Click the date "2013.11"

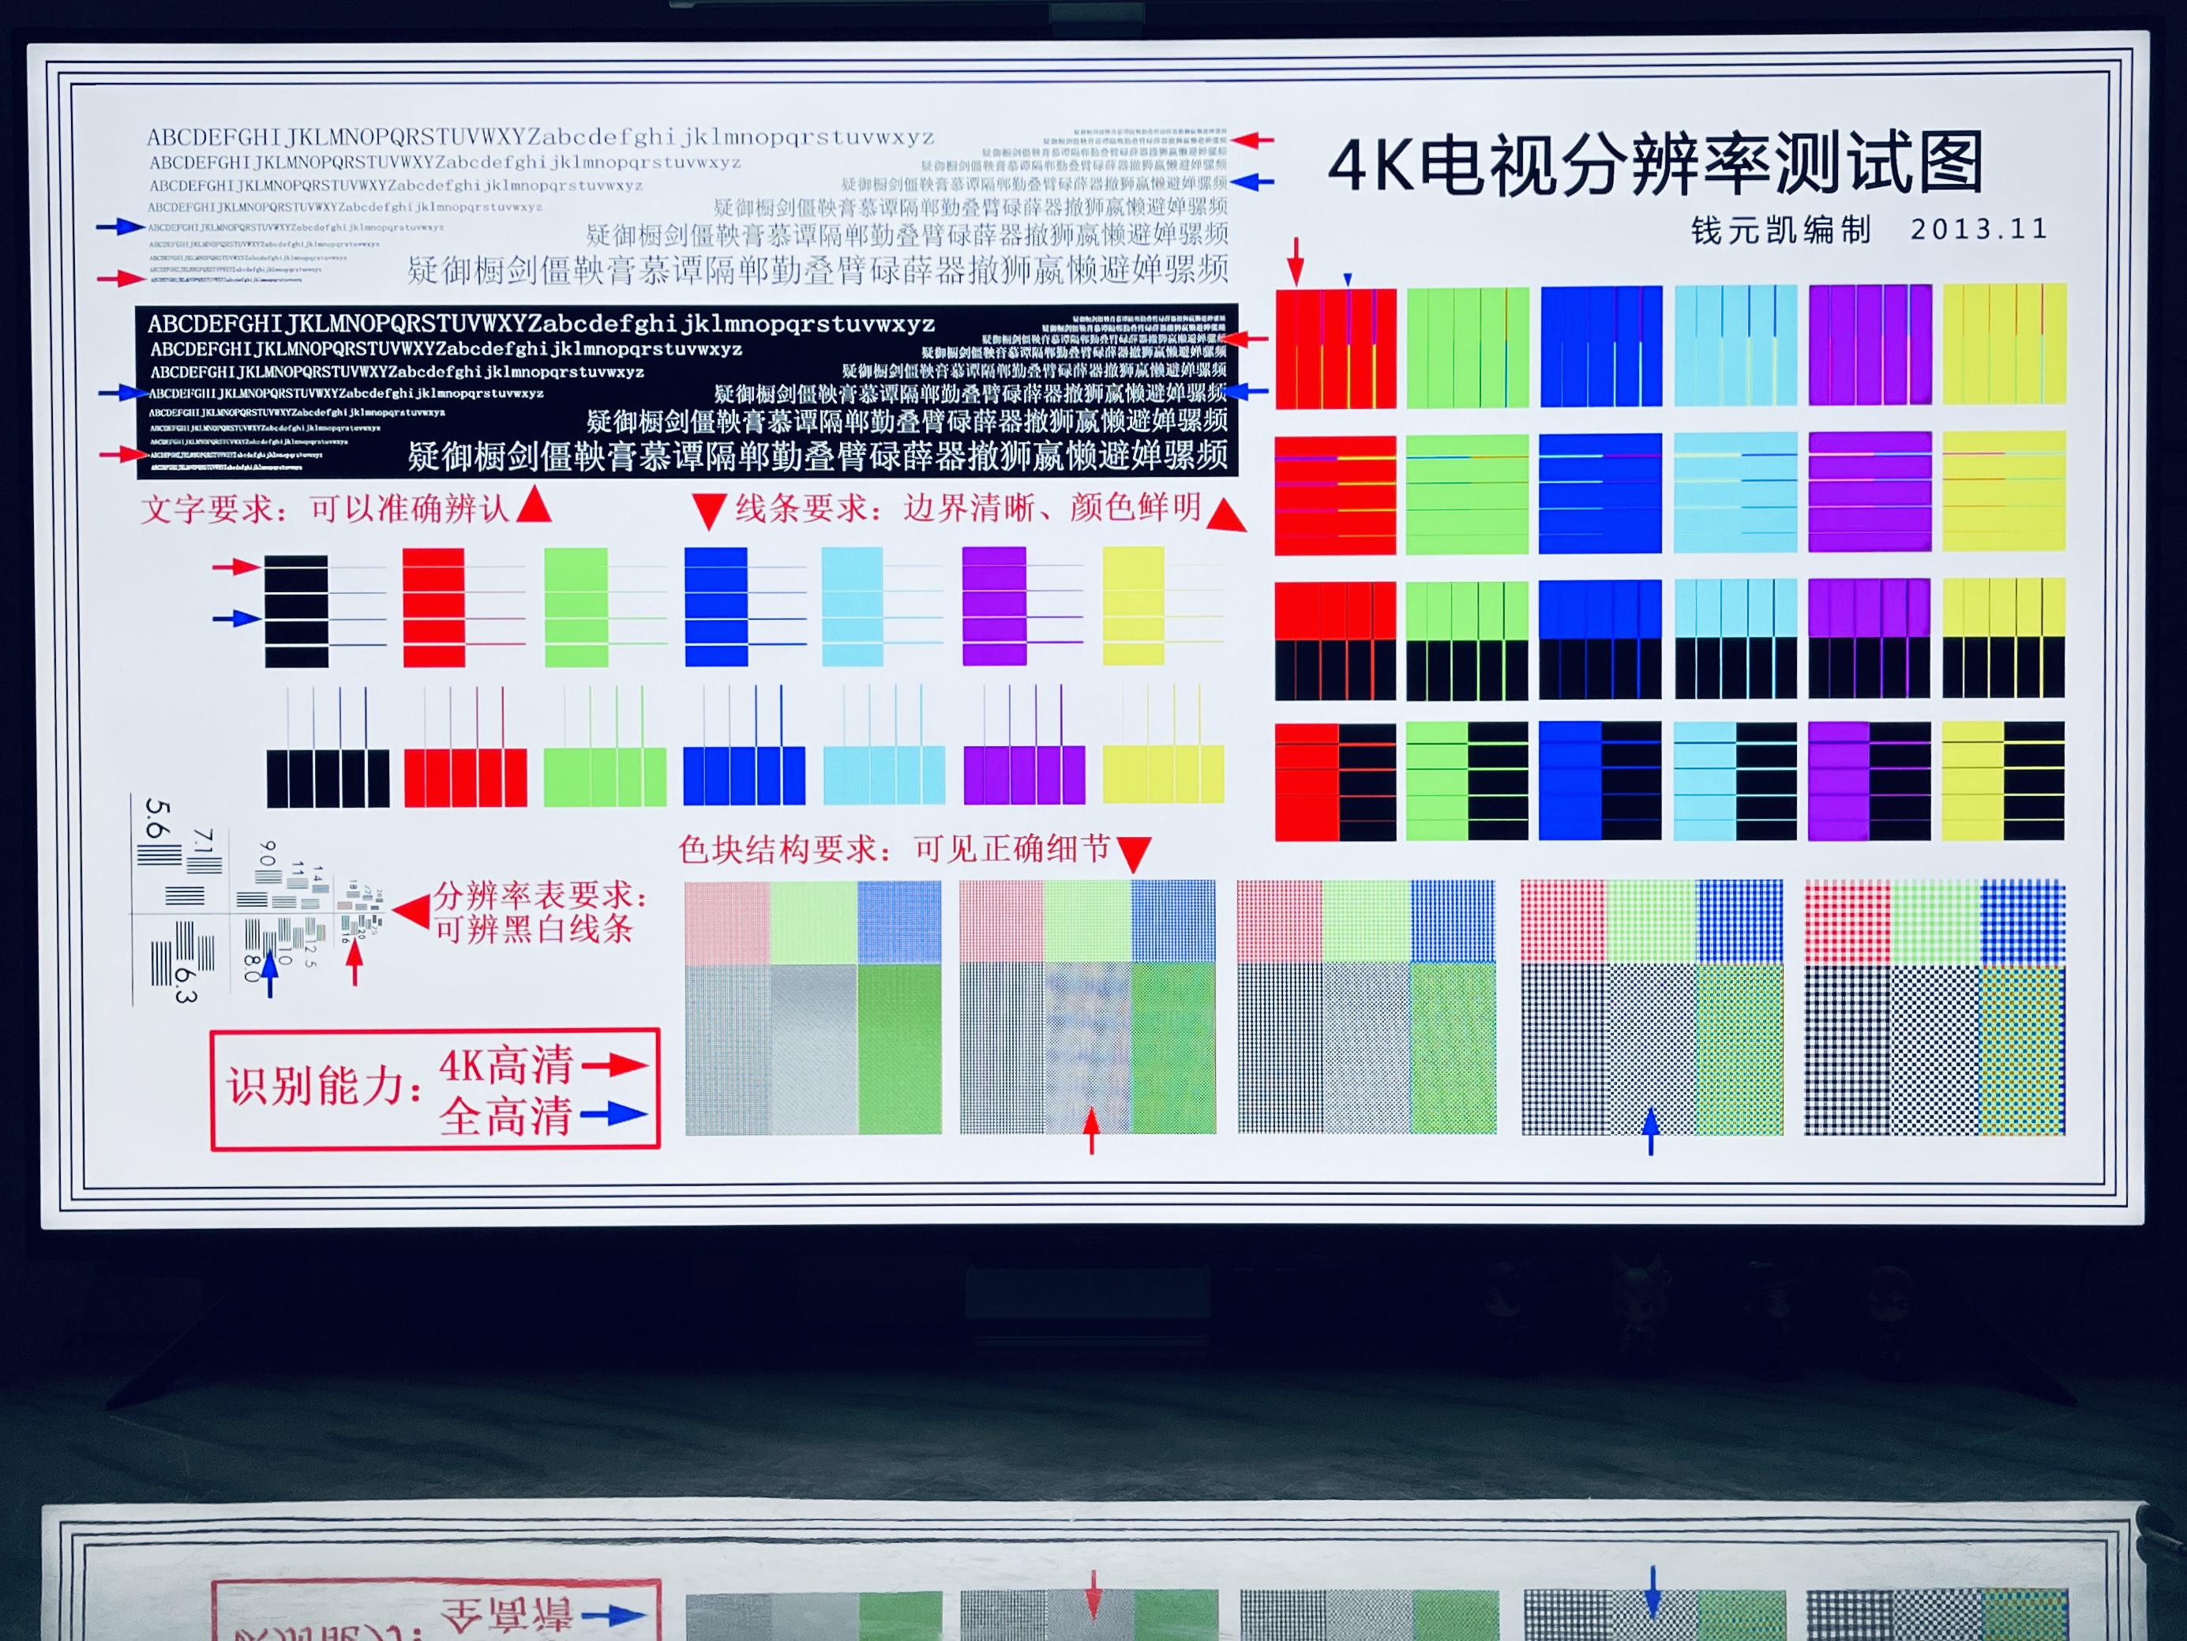[1979, 230]
